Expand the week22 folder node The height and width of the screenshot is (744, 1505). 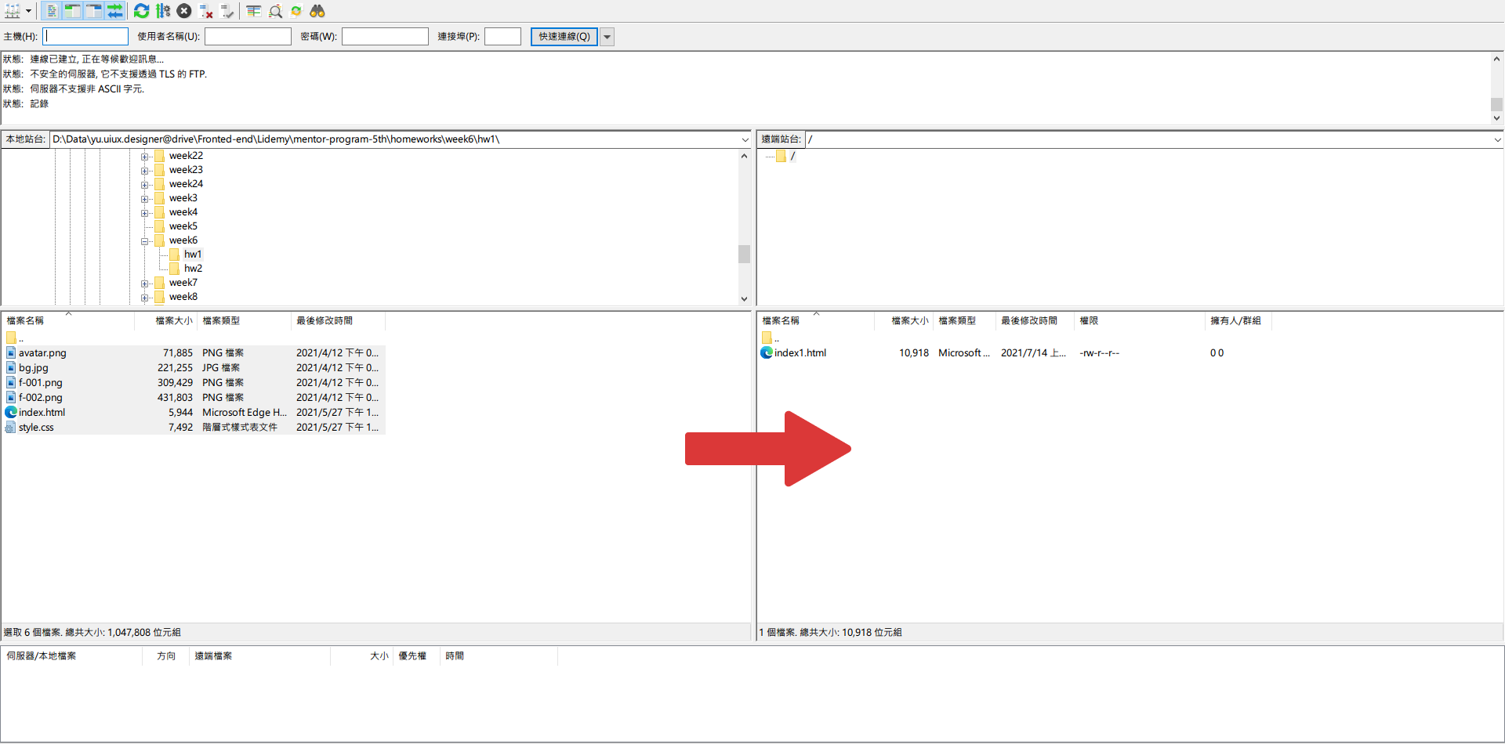click(x=144, y=157)
